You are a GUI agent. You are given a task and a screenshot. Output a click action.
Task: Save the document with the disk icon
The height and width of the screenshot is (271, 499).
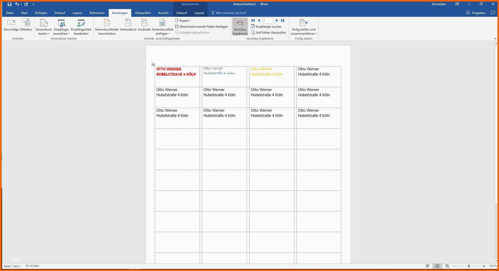coord(10,4)
